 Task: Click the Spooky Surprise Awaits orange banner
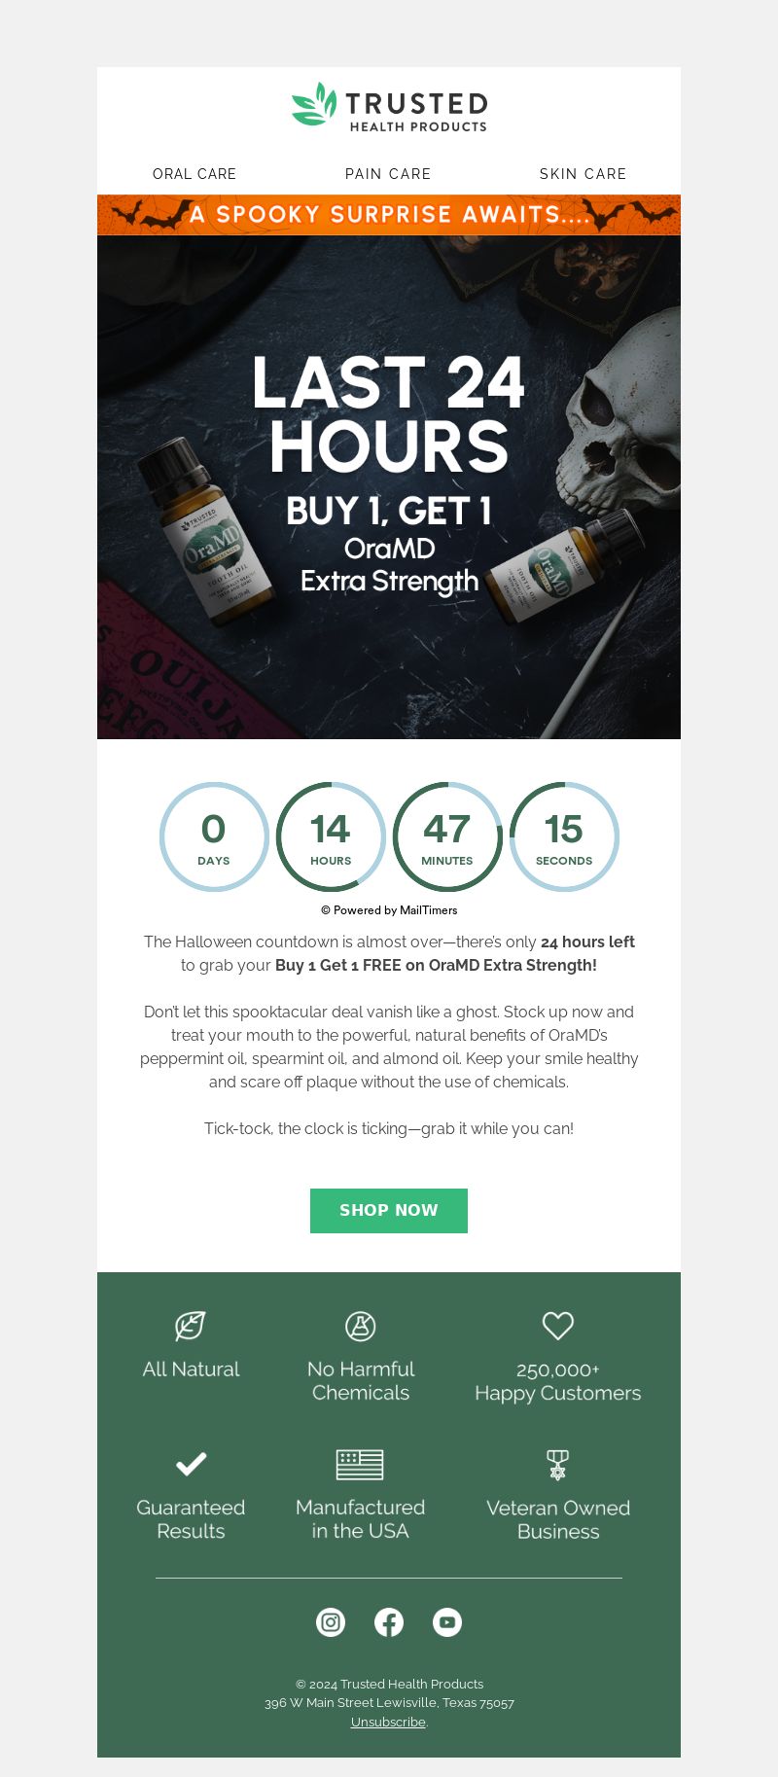tap(389, 215)
